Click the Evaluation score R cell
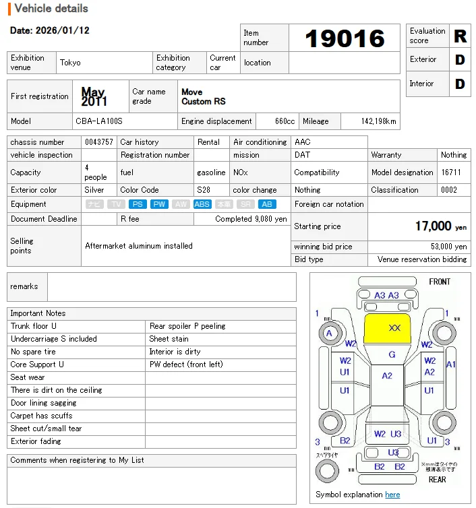 tap(460, 36)
